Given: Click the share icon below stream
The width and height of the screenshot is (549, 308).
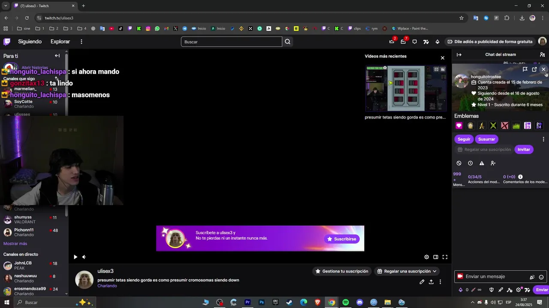Looking at the screenshot, I should tap(431, 282).
